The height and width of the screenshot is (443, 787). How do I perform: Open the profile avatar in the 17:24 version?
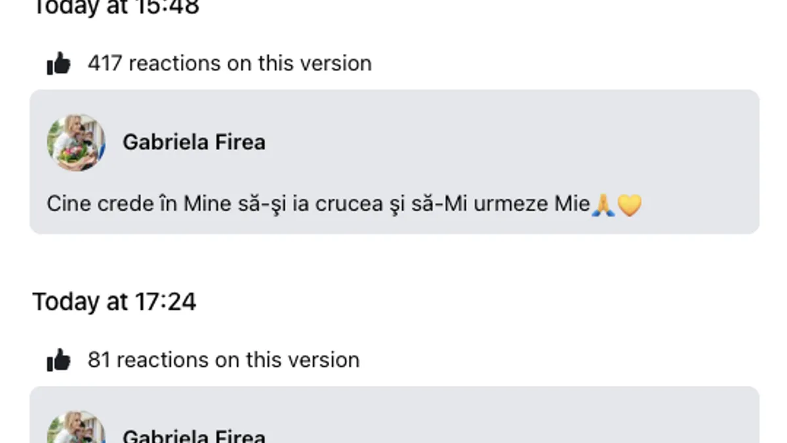(76, 429)
